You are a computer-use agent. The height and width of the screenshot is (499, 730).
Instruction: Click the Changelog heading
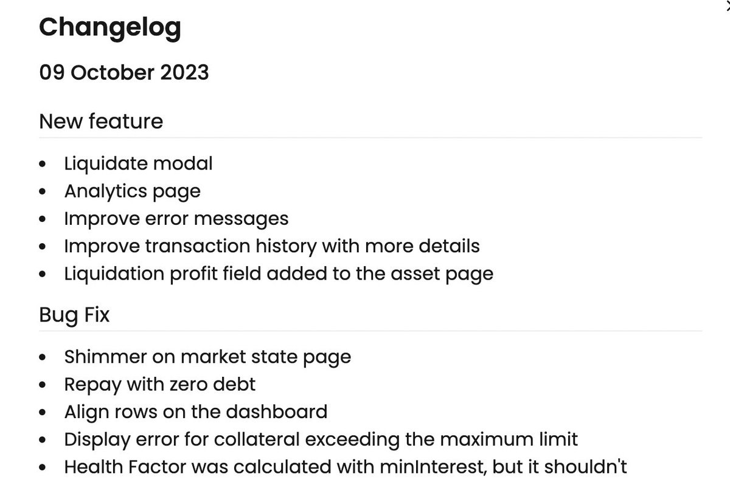(x=110, y=29)
